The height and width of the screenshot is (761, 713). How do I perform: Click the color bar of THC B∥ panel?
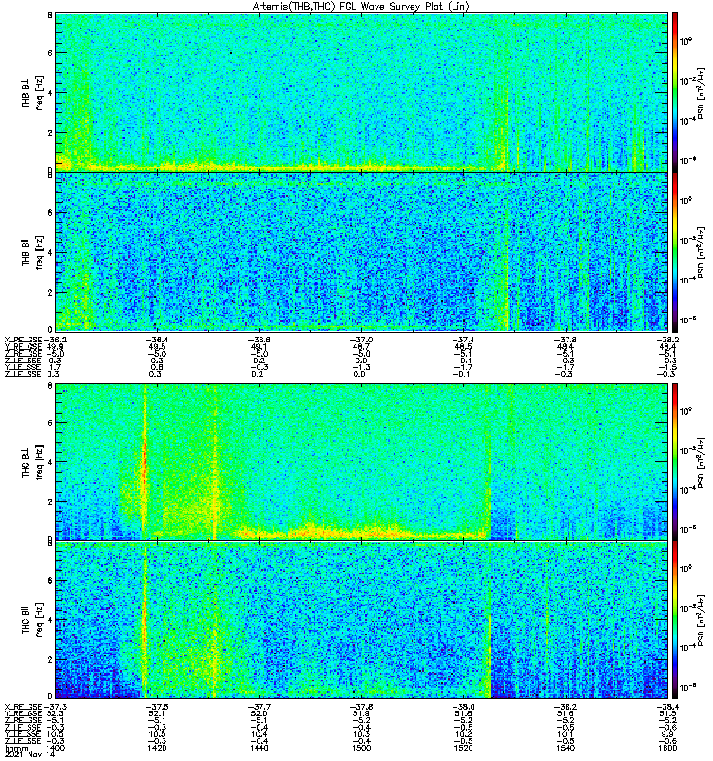click(x=675, y=620)
